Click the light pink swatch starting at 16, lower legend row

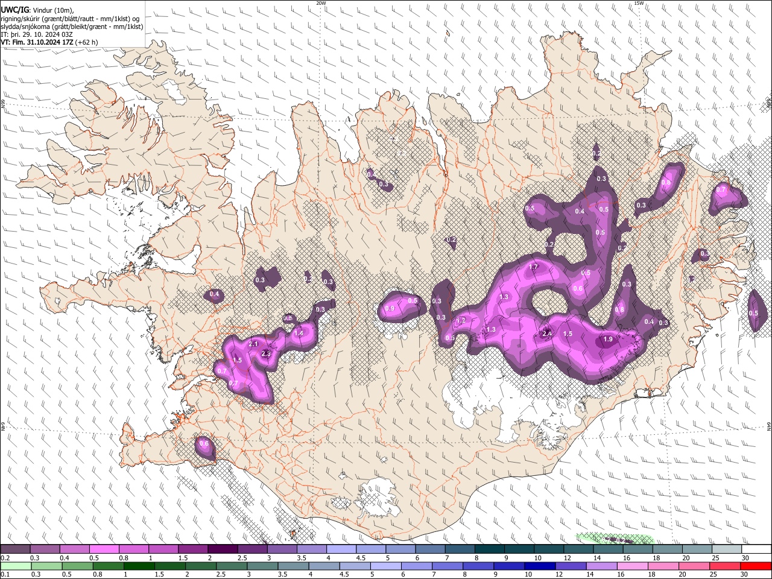click(631, 566)
